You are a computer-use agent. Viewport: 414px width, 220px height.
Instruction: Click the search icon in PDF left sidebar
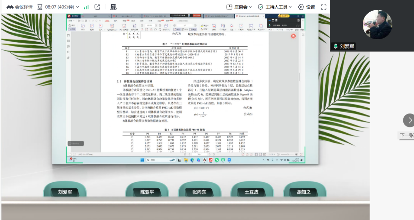tap(69, 52)
